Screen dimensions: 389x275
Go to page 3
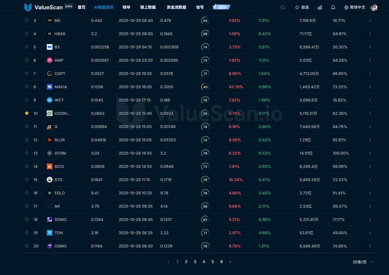(x=195, y=262)
